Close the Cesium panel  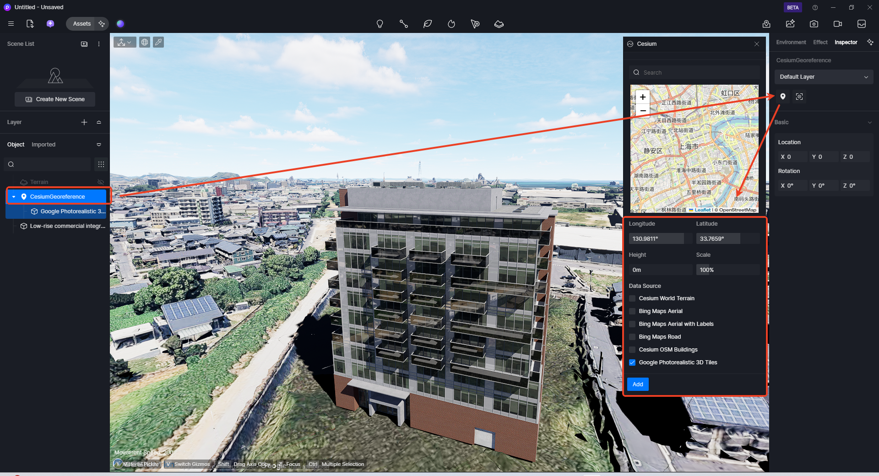(x=757, y=44)
